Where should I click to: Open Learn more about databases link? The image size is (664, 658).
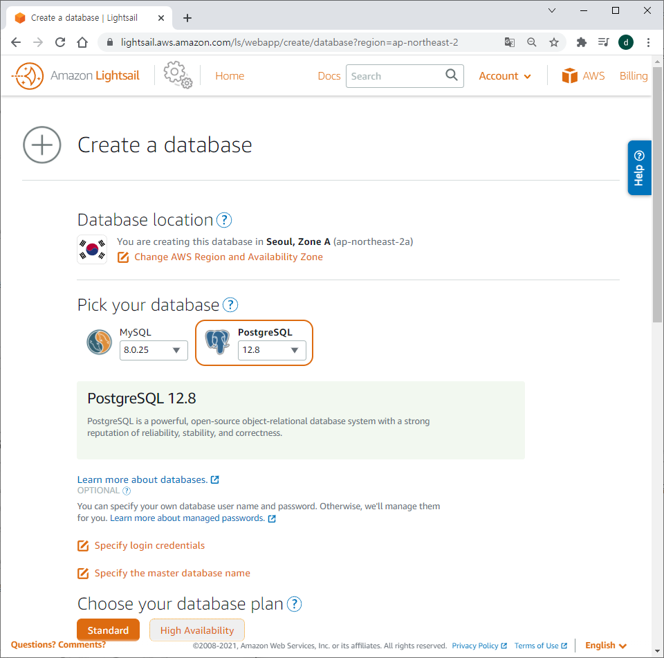pyautogui.click(x=148, y=479)
